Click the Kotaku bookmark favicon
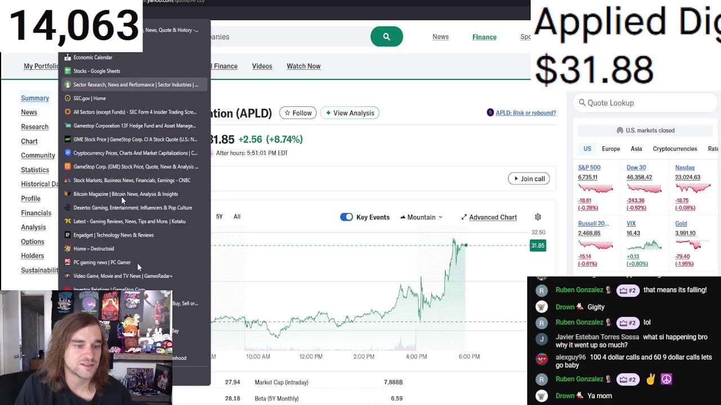This screenshot has height=405, width=721. tap(68, 221)
